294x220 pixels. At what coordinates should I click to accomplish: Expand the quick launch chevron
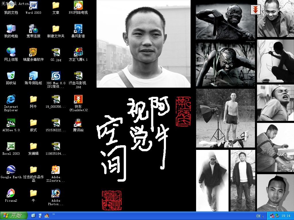54,214
